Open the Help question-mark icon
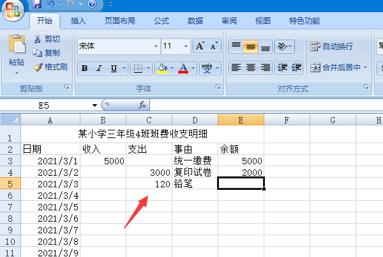 click(92, 4)
